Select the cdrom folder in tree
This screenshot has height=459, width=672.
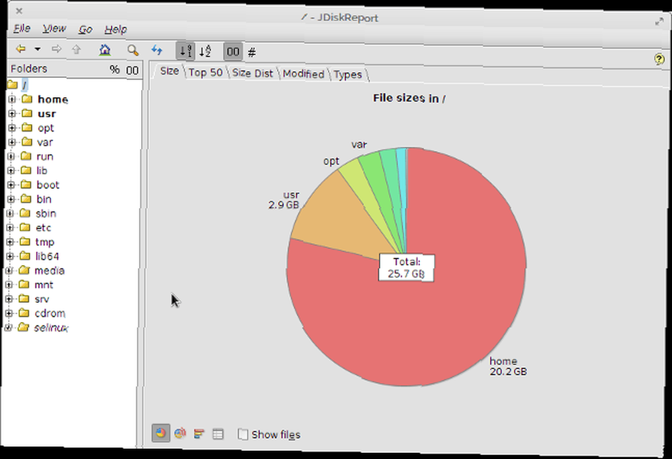(x=50, y=313)
